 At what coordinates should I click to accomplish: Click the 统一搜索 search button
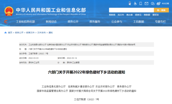click(161, 10)
